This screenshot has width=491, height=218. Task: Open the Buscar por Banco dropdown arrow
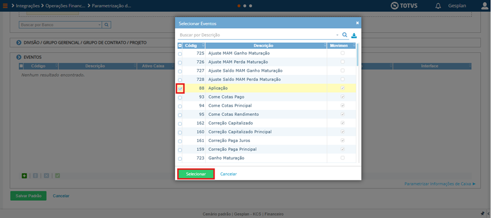tap(100, 25)
